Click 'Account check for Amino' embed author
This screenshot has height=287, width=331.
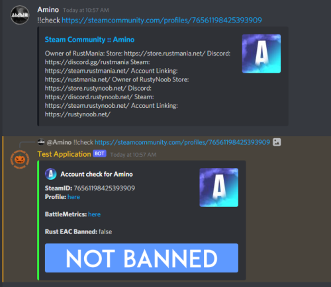[x=97, y=174]
